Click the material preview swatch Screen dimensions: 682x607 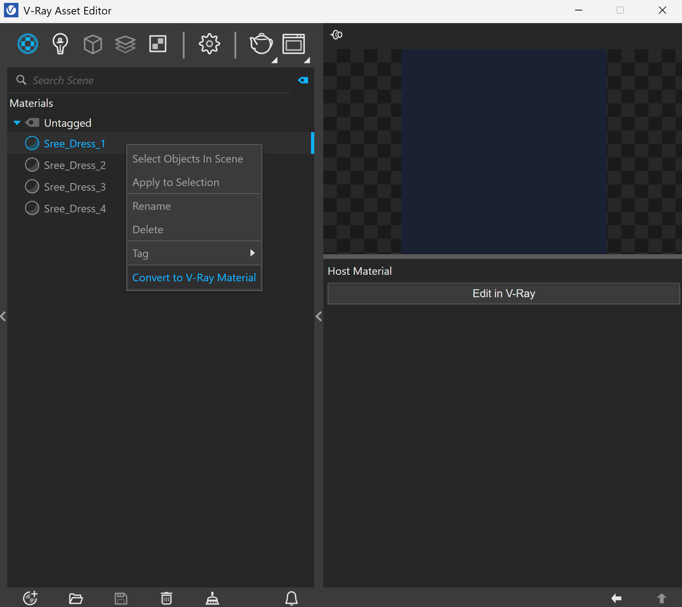504,151
